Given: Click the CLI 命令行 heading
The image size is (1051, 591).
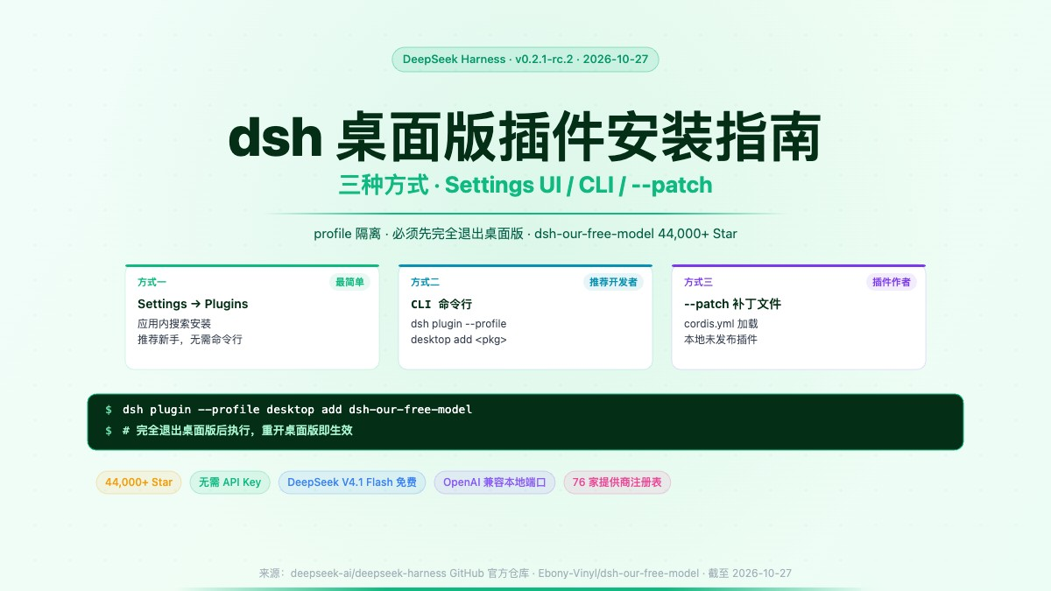Looking at the screenshot, I should point(441,304).
